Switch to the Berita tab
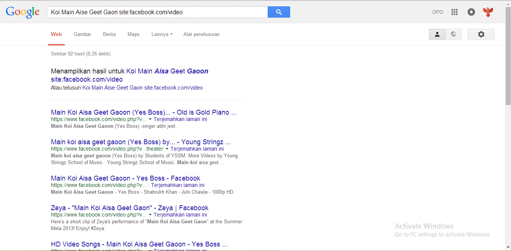Screen dimensions: 511x251 [x=109, y=34]
